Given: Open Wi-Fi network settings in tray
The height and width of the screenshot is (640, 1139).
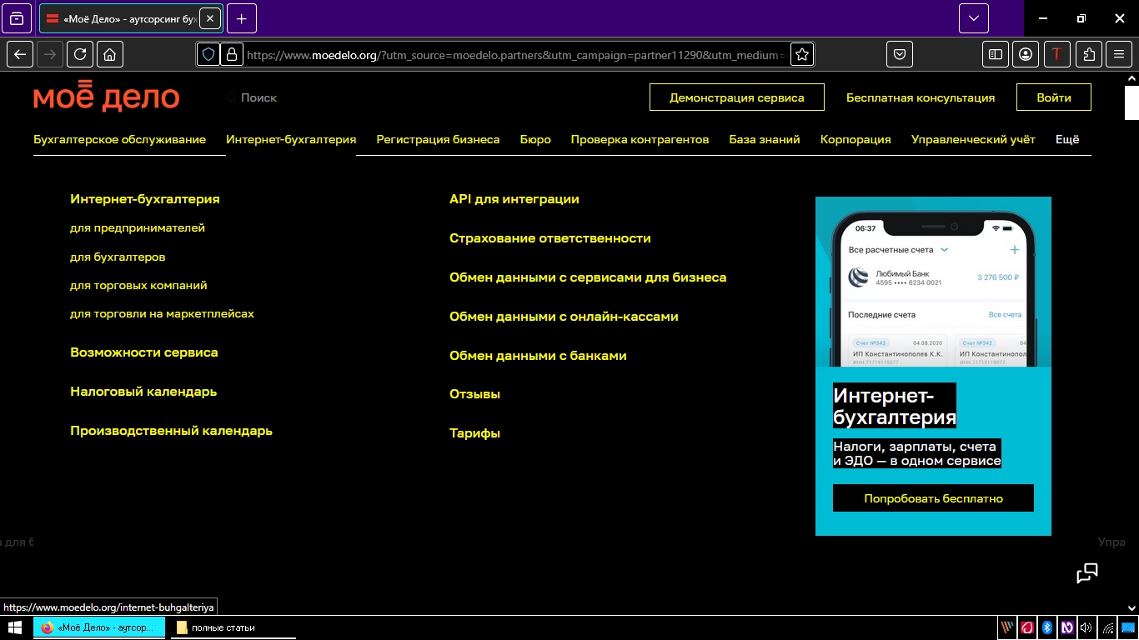Looking at the screenshot, I should point(1108,627).
